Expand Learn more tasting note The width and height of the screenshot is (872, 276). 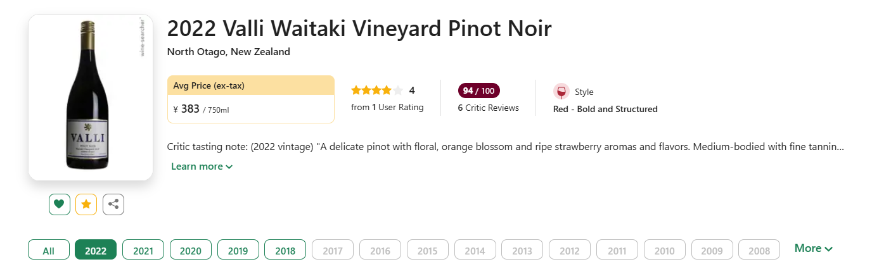tap(202, 166)
